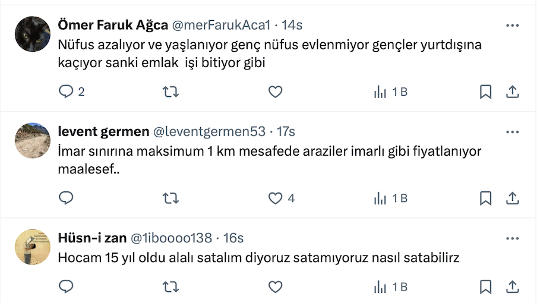The width and height of the screenshot is (537, 303).
Task: Reply to levent germen's tweet
Action: pos(67,198)
